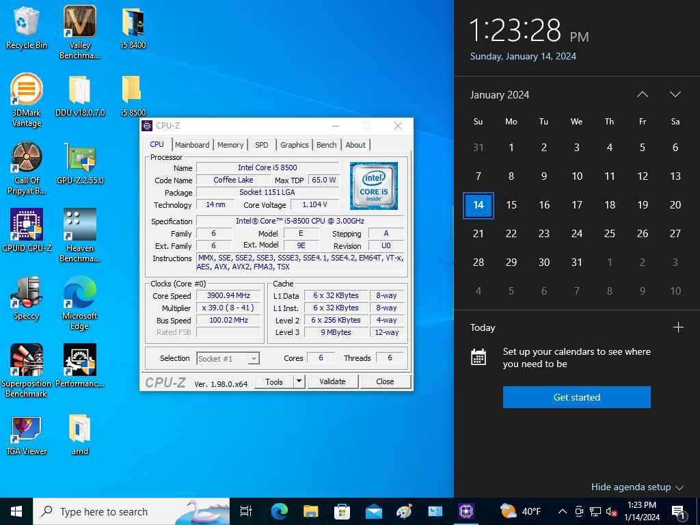The width and height of the screenshot is (700, 525).
Task: Switch to the About tab
Action: 355,145
